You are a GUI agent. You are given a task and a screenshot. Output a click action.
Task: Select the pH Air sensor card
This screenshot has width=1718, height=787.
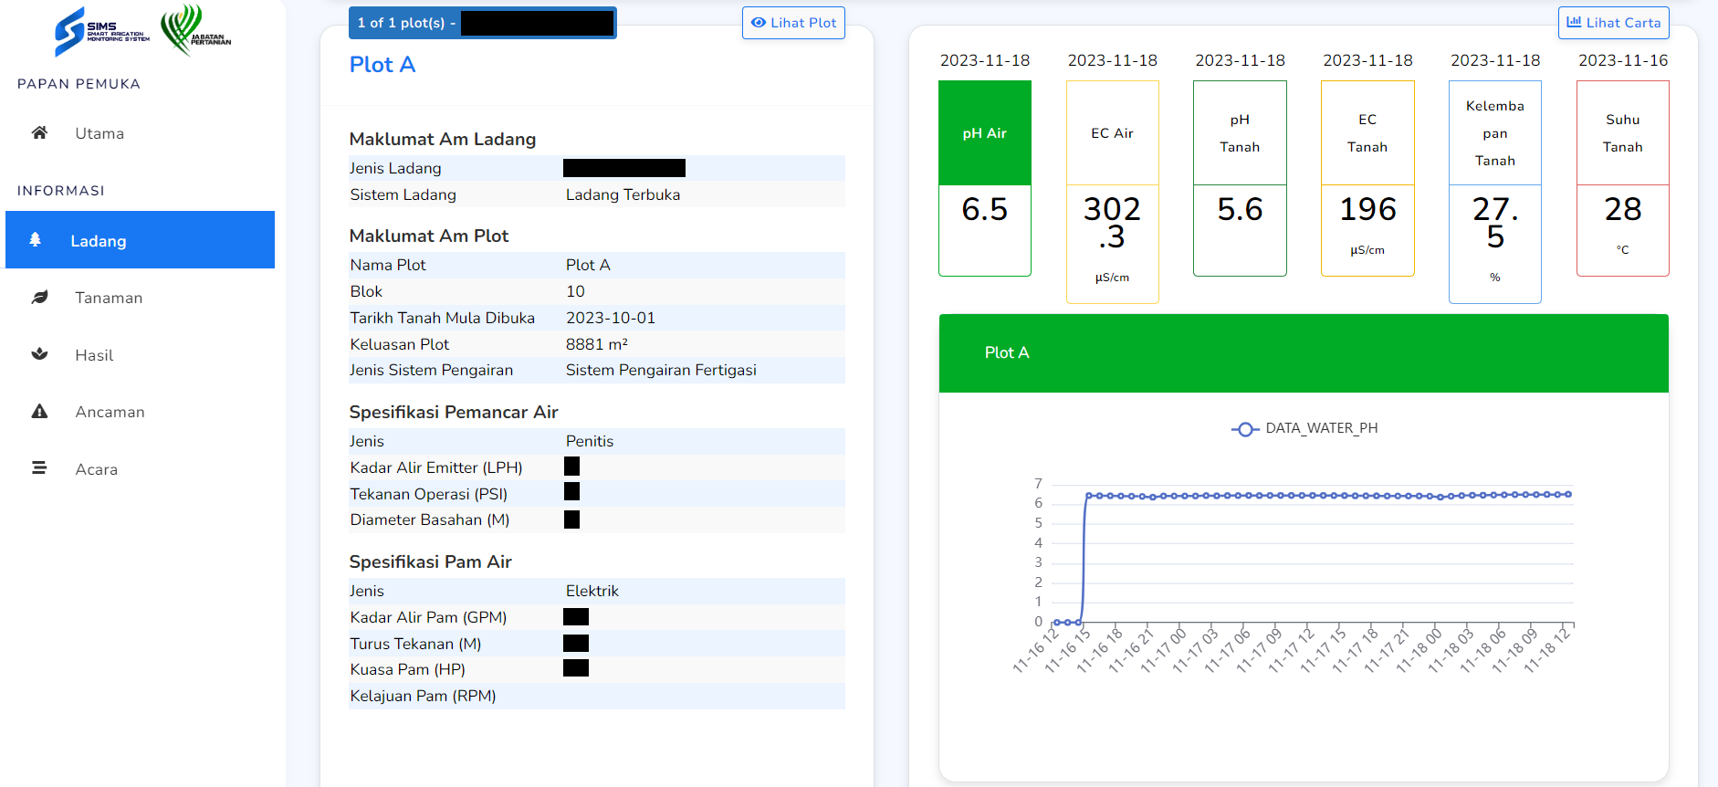click(x=984, y=178)
